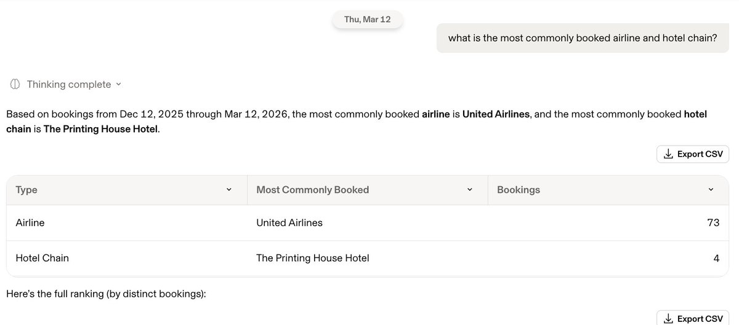This screenshot has height=325, width=739.
Task: Click the brain icon beside Thinking complete
Action: 15,84
